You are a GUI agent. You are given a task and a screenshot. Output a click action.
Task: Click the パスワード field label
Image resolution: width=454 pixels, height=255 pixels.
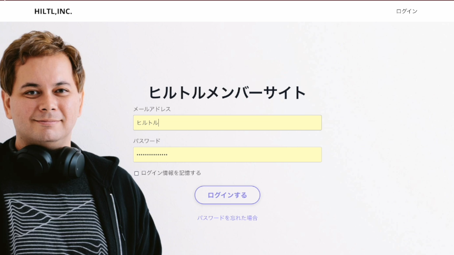click(147, 141)
